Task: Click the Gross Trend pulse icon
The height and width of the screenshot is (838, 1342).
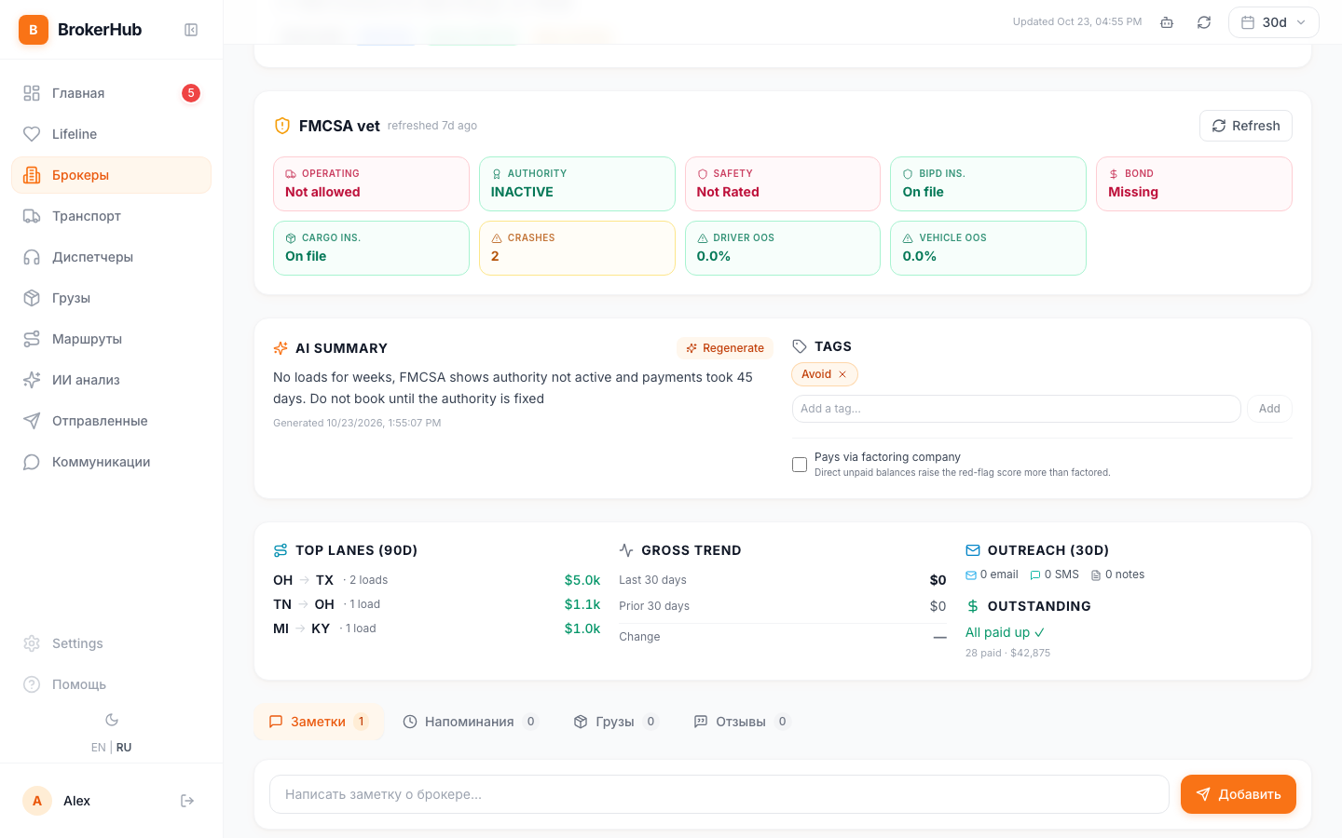Action: (x=626, y=550)
